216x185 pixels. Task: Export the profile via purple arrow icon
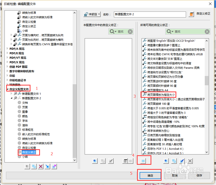[54, 166]
